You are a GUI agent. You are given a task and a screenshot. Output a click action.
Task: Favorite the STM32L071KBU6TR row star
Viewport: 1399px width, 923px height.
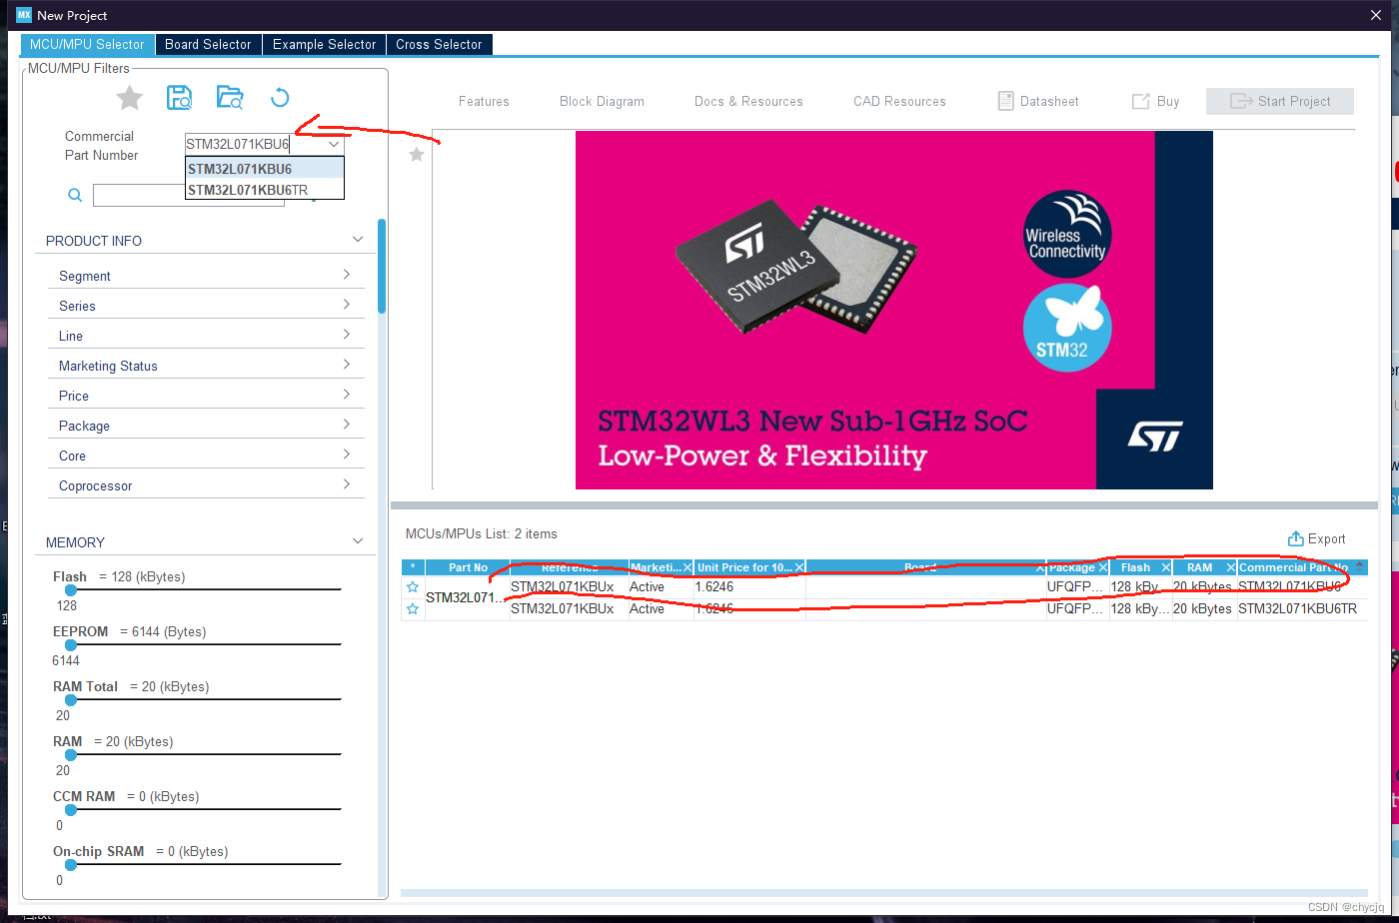click(x=413, y=608)
